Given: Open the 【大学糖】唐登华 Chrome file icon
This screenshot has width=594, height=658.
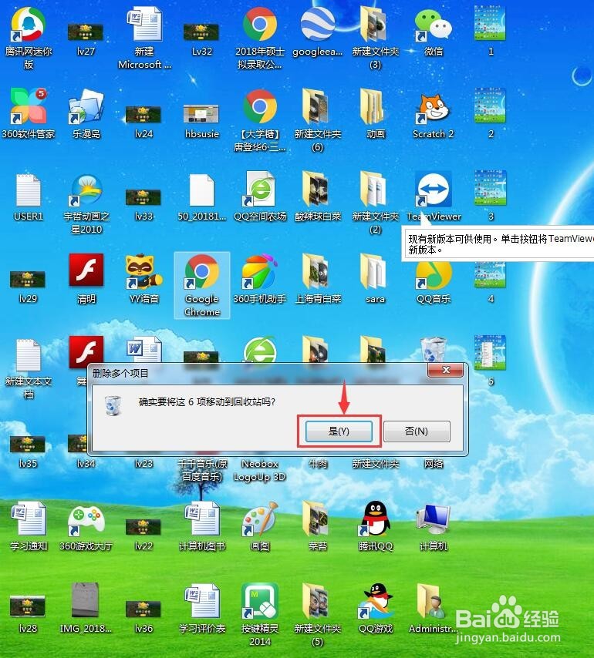Looking at the screenshot, I should click(x=260, y=106).
